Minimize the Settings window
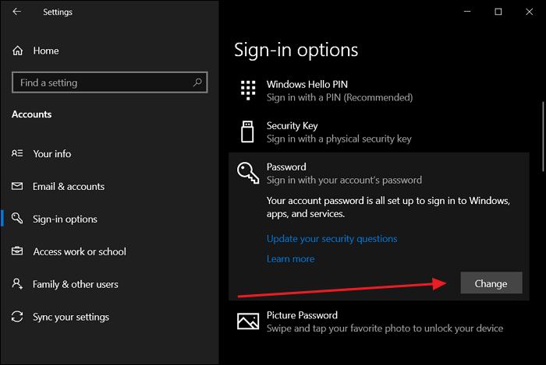This screenshot has width=546, height=365. pos(467,12)
